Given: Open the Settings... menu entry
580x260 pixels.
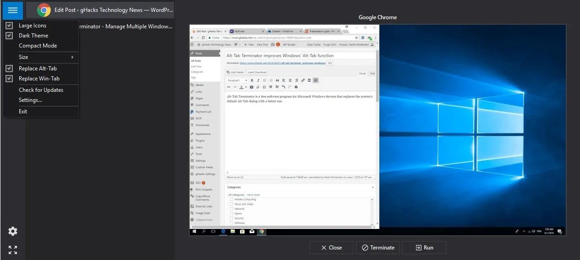Looking at the screenshot, I should (41, 100).
